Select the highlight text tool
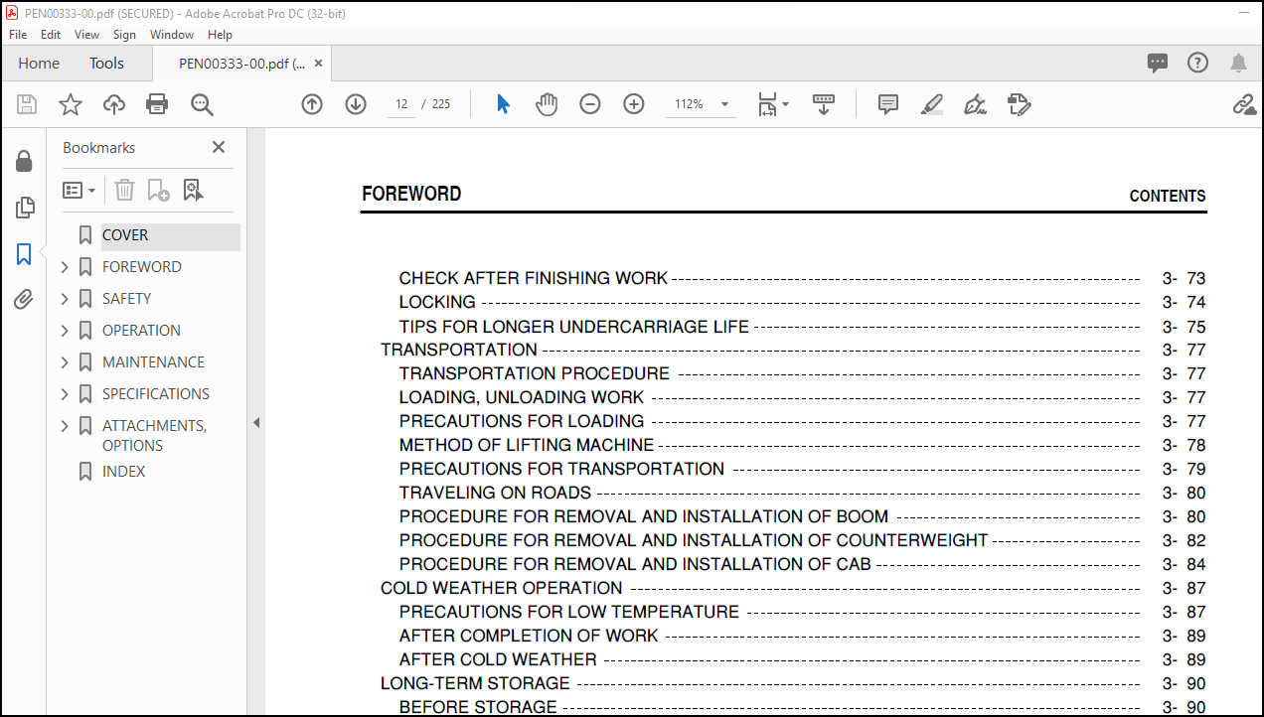 tap(931, 104)
